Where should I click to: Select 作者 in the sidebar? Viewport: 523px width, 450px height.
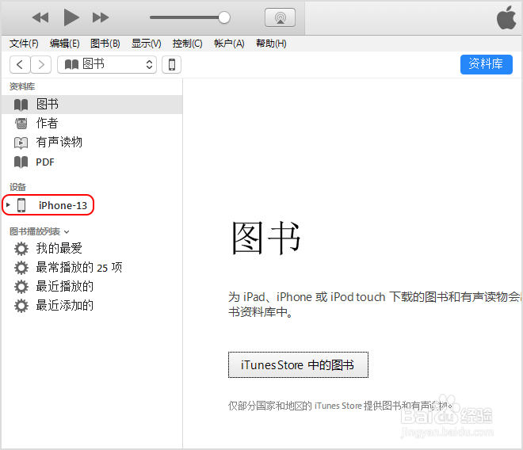click(x=92, y=123)
